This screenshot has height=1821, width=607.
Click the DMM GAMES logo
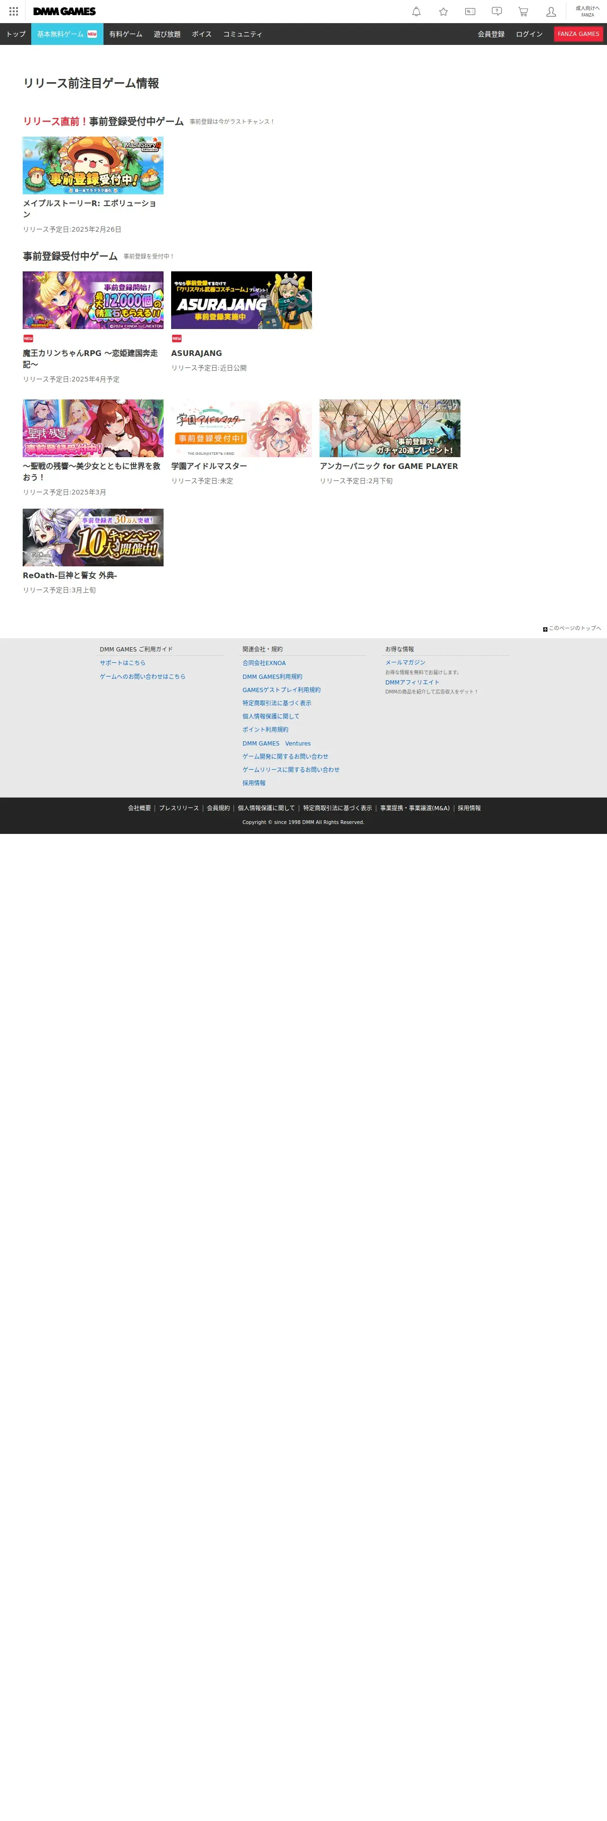[64, 11]
